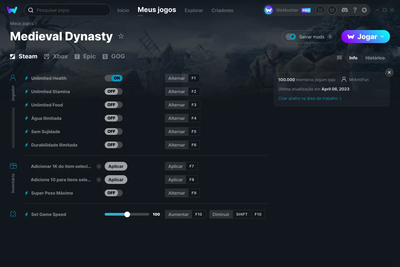Click Alternar F4 hotkey for Água Ilimitada

coord(182,118)
